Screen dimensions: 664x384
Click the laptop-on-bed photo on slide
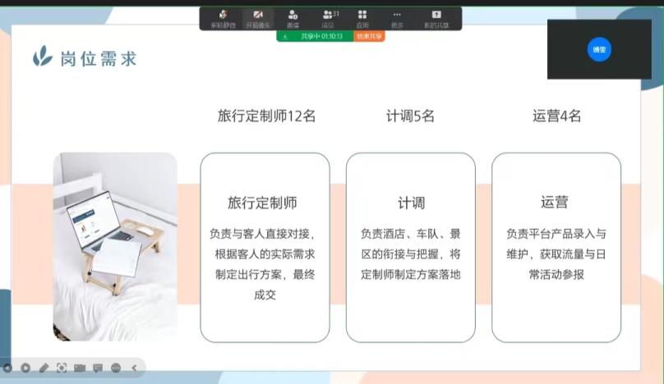pyautogui.click(x=115, y=246)
